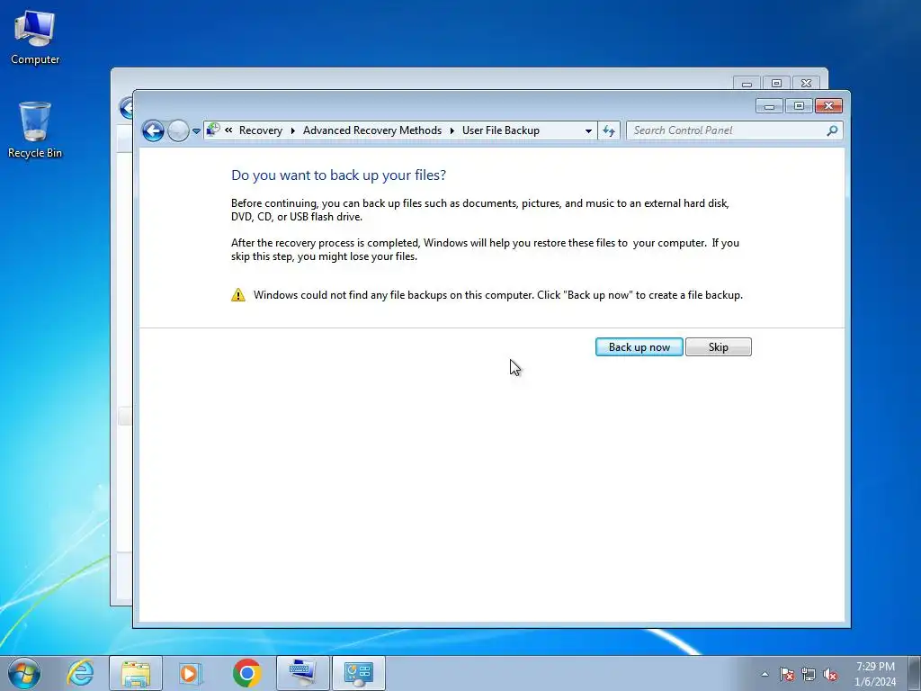Select the Recycle Bin desktop icon
This screenshot has width=921, height=691.
click(35, 130)
